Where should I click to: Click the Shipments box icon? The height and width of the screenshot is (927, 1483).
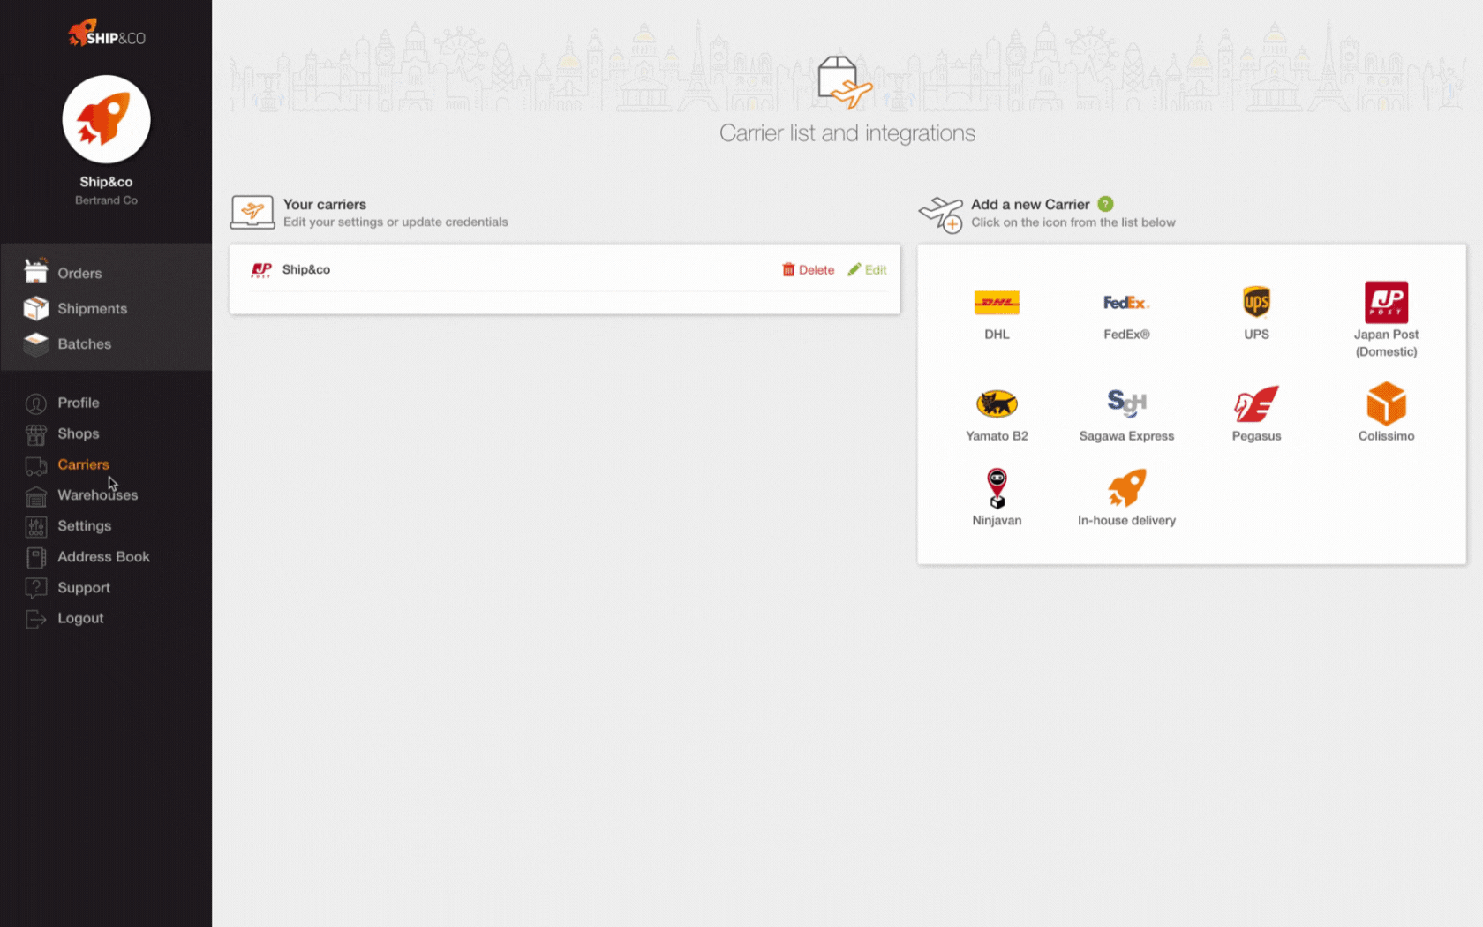tap(36, 308)
